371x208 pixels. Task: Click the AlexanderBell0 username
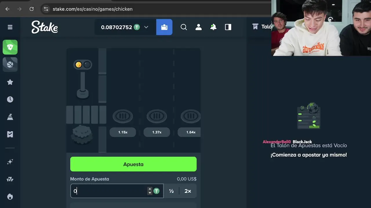click(x=277, y=142)
